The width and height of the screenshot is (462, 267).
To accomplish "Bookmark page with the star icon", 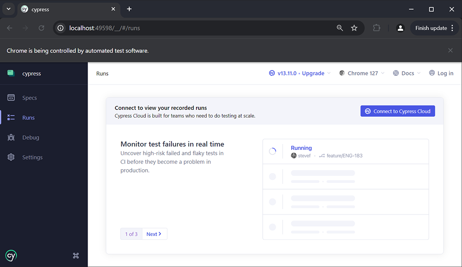I will tap(354, 28).
